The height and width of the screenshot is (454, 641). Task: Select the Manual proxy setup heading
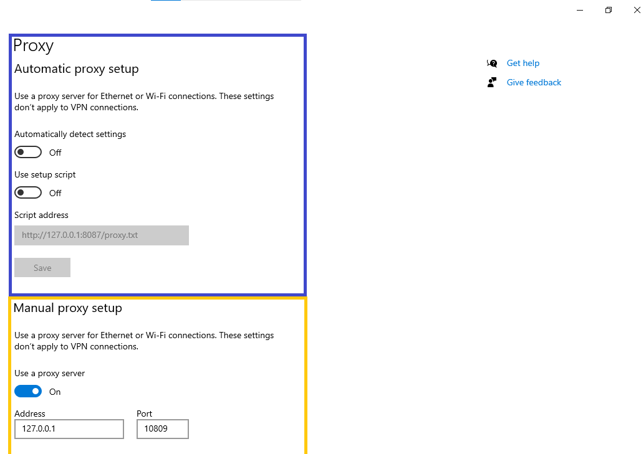[x=68, y=308]
